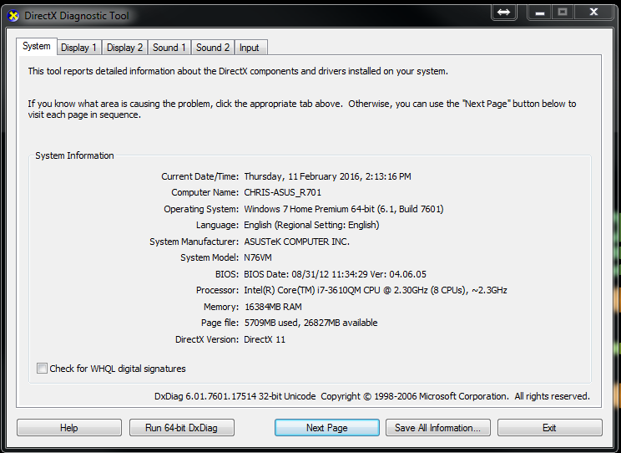The image size is (621, 453).
Task: Select the System tab
Action: (x=37, y=46)
